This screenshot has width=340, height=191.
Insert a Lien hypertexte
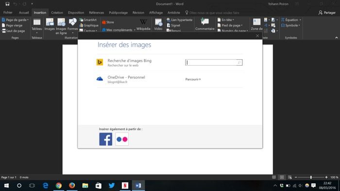click(x=180, y=20)
